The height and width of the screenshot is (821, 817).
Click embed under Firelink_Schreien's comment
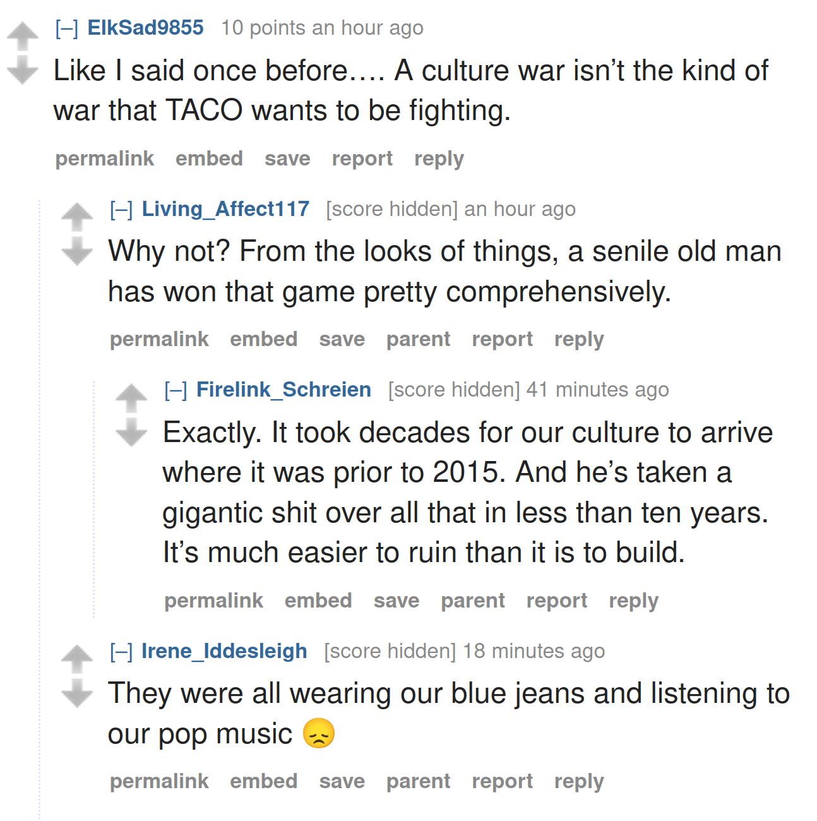[x=318, y=601]
